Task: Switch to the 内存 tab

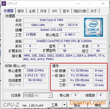Action: coord(43,11)
